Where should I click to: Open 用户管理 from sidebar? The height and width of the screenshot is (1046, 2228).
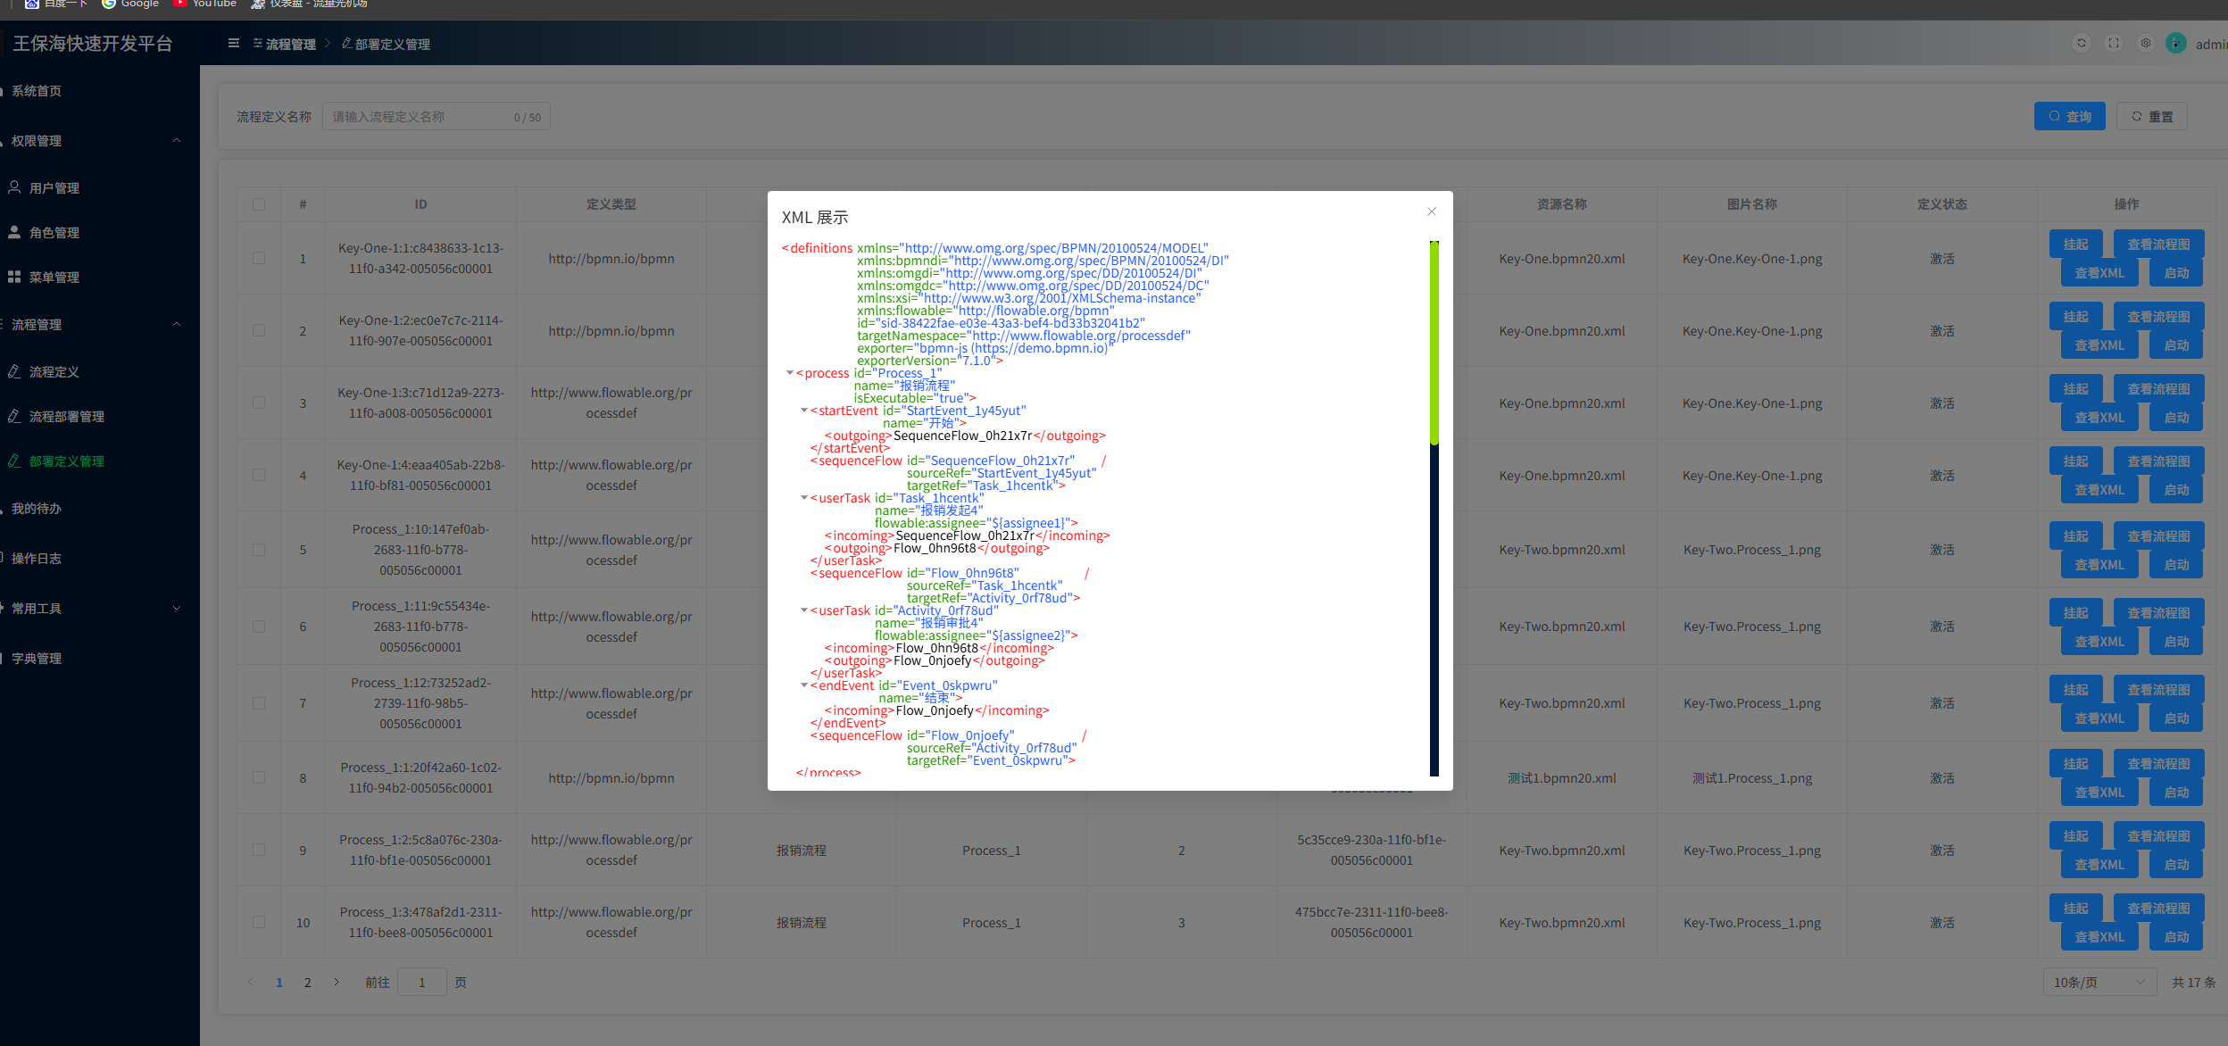point(54,188)
